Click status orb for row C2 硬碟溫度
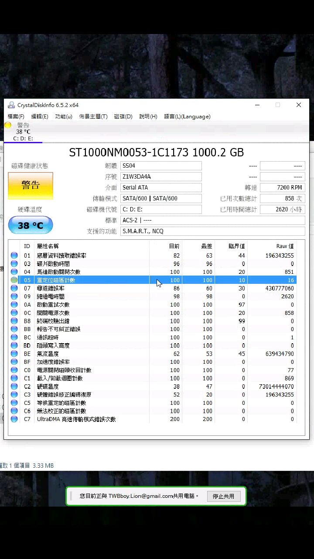Image resolution: width=314 pixels, height=559 pixels. (x=14, y=386)
